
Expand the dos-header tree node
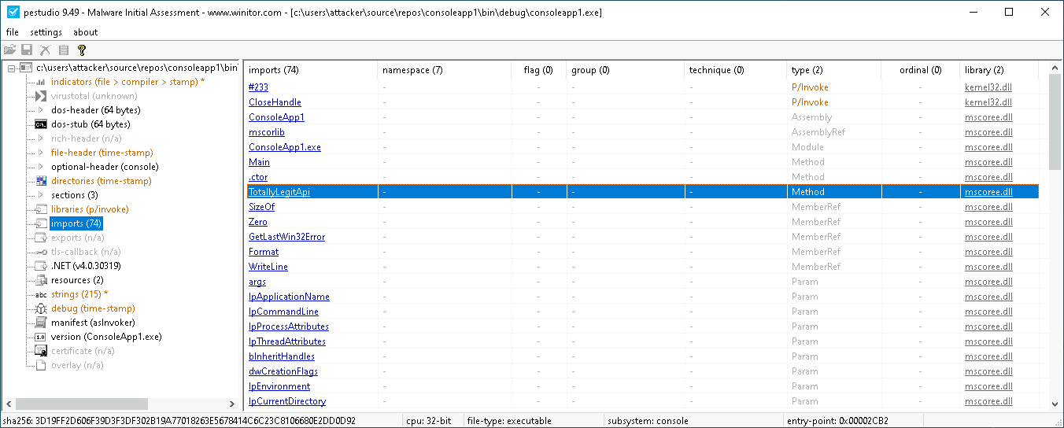click(x=41, y=110)
